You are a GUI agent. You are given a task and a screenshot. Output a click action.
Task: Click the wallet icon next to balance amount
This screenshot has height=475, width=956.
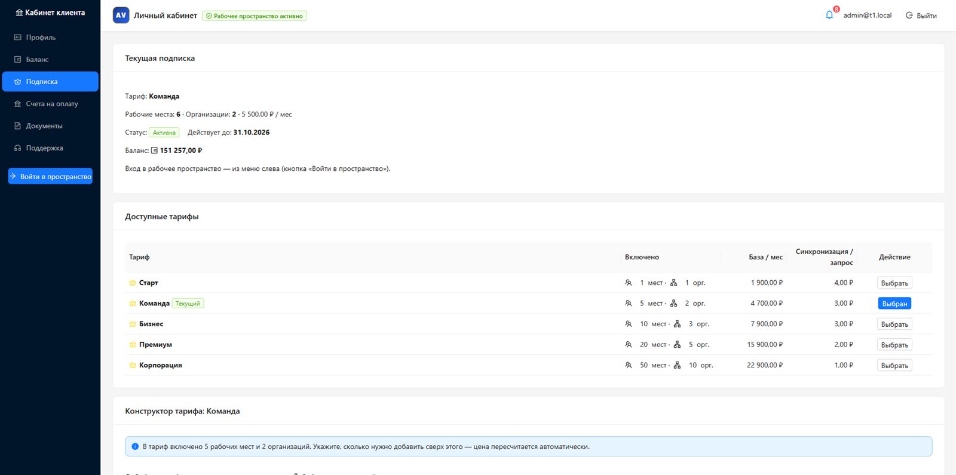[x=154, y=151]
